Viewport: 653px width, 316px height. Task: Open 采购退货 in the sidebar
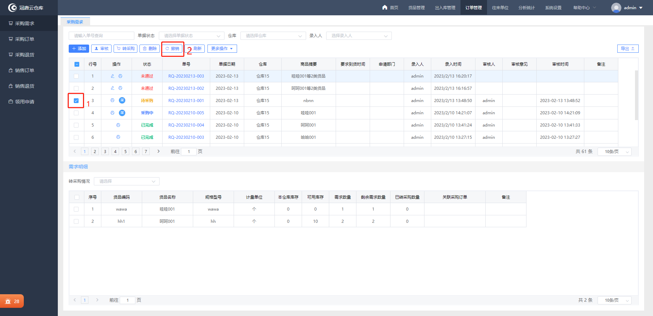coord(29,55)
